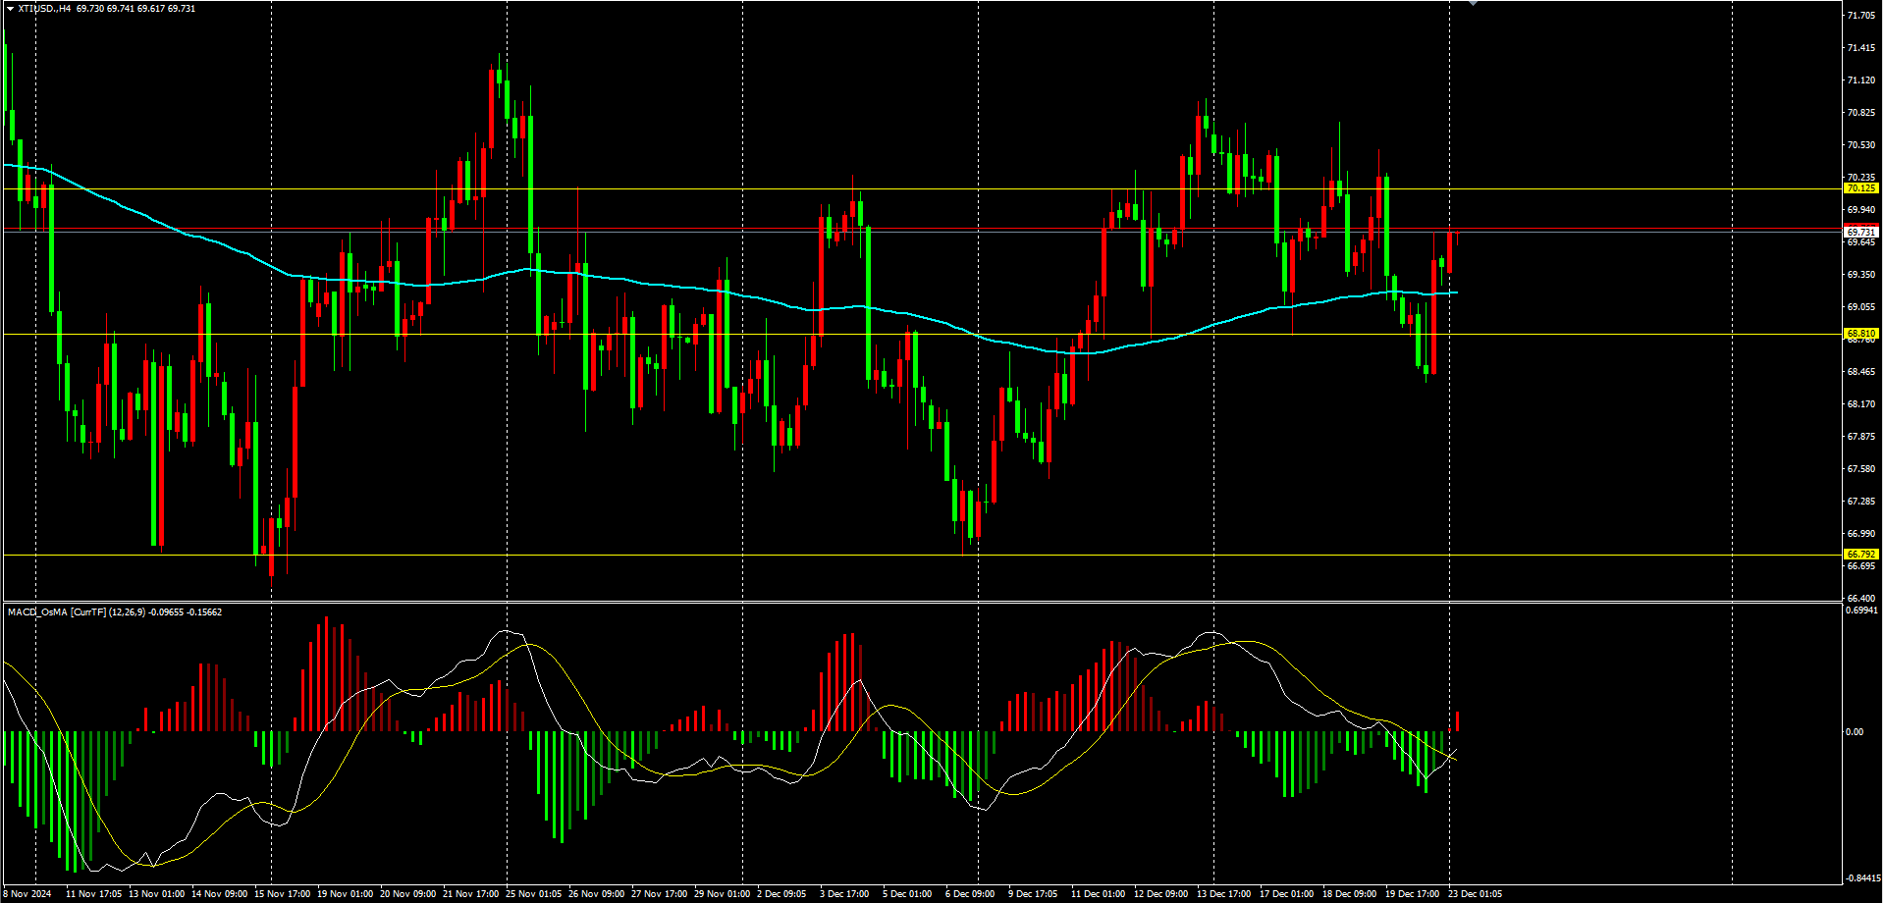Click the 66.400 price scale value
This screenshot has height=903, width=1884.
click(x=1861, y=598)
